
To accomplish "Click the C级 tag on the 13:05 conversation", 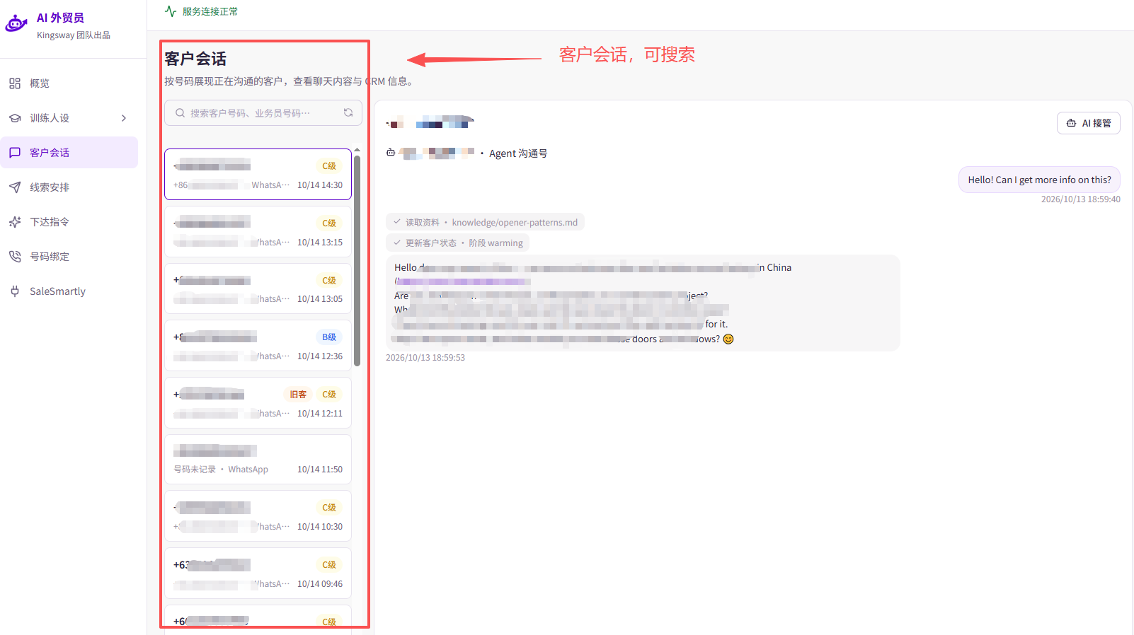I will point(329,281).
